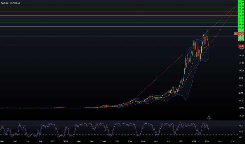Click the 208.96 green price label
This screenshot has height=144, width=245.
[x=241, y=25]
